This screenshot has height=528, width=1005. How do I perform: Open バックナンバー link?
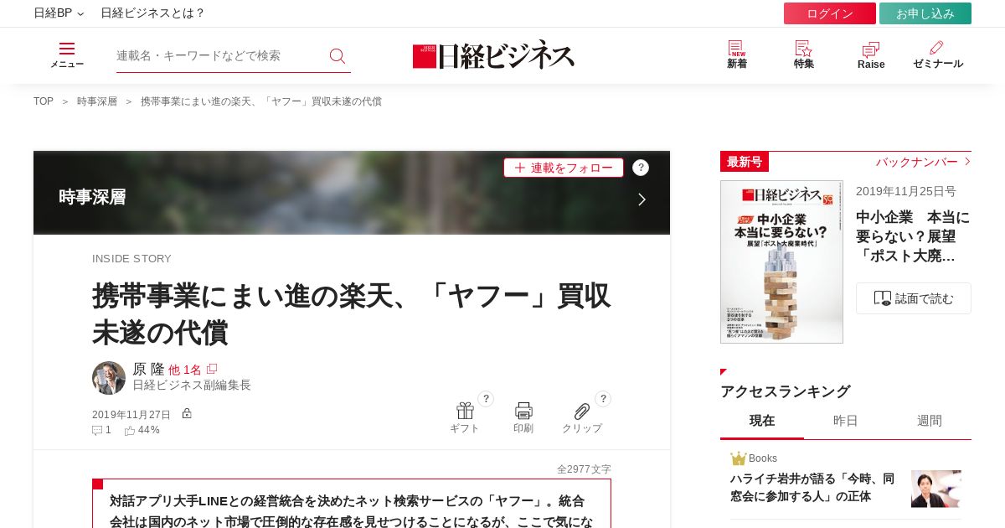923,162
